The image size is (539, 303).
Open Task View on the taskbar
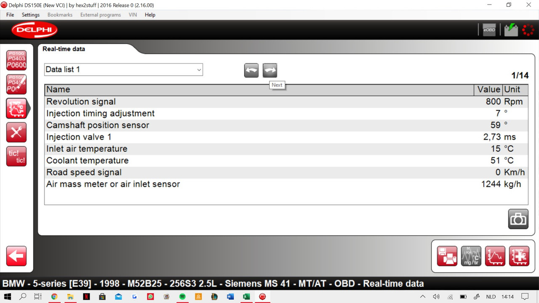coord(37,297)
